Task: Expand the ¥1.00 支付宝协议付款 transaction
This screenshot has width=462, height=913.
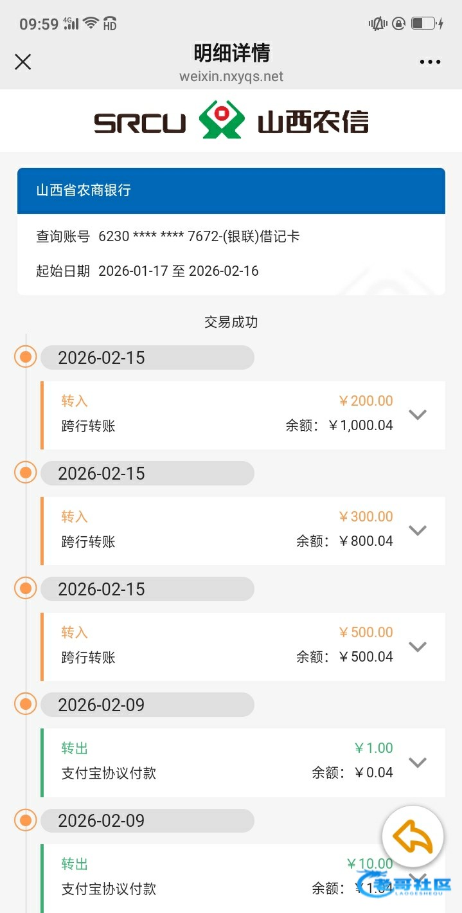Action: [x=418, y=762]
